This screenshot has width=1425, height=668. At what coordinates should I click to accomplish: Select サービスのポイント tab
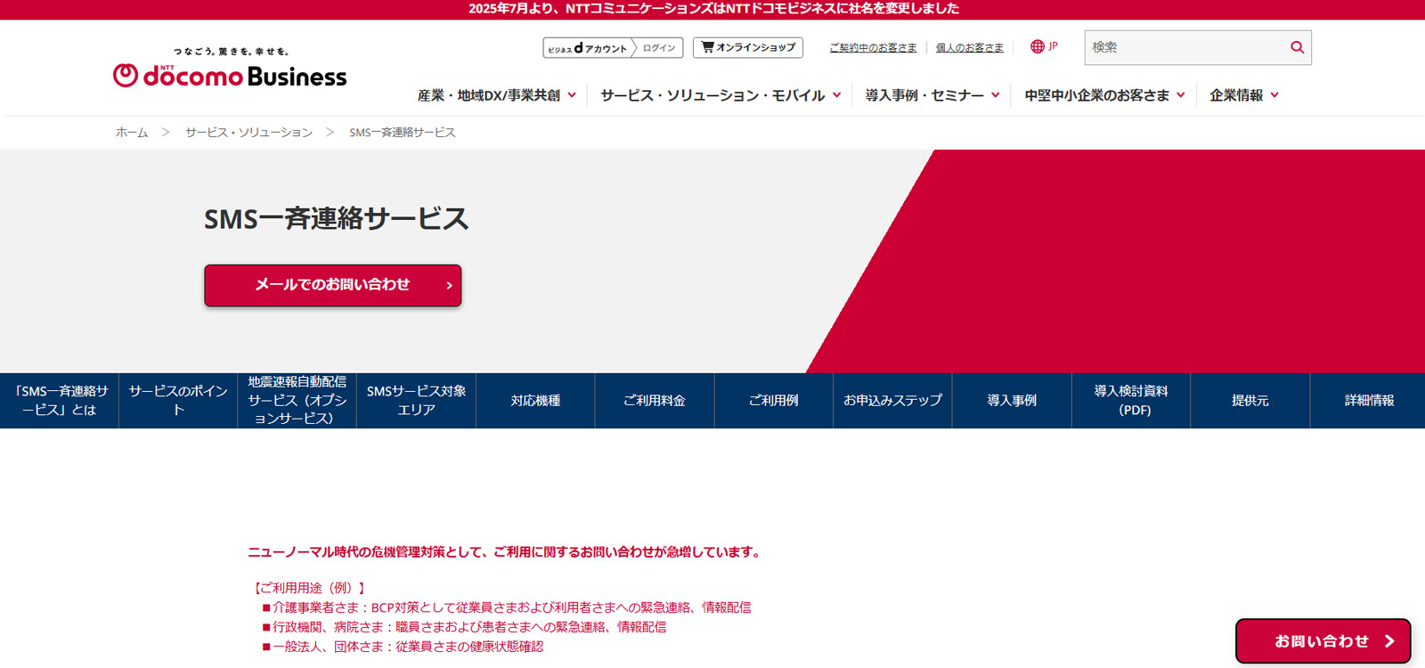click(x=178, y=401)
